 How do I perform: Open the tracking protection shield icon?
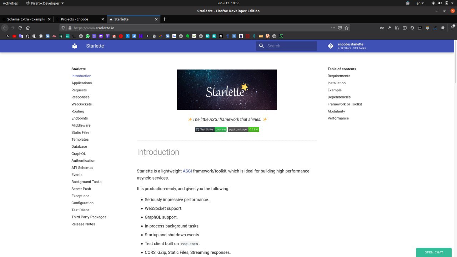63,28
